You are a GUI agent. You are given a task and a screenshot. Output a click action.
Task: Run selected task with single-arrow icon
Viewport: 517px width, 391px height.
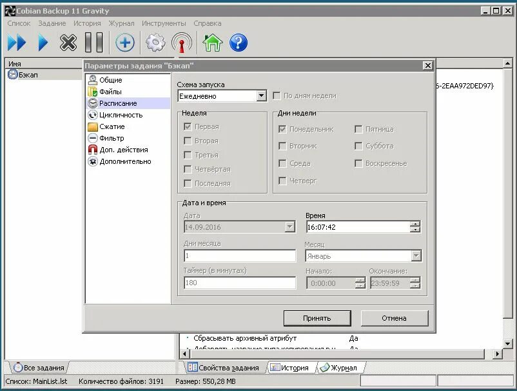pyautogui.click(x=43, y=43)
